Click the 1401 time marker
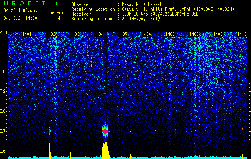 (27, 34)
